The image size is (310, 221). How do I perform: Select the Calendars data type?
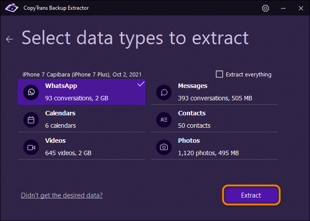81,120
